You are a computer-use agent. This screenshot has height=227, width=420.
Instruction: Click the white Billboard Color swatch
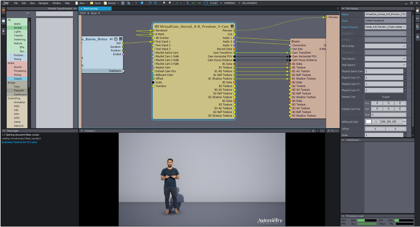(369, 122)
